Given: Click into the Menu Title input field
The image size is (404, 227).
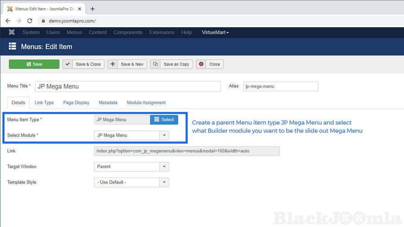Looking at the screenshot, I should tap(128, 86).
